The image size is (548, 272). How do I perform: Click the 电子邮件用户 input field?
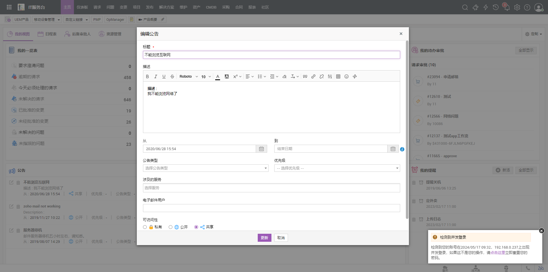(x=271, y=208)
